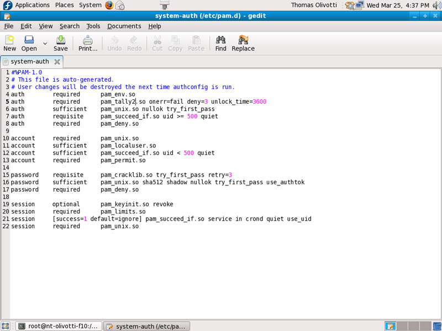Open the clock showing Wed Mar 25

point(398,5)
